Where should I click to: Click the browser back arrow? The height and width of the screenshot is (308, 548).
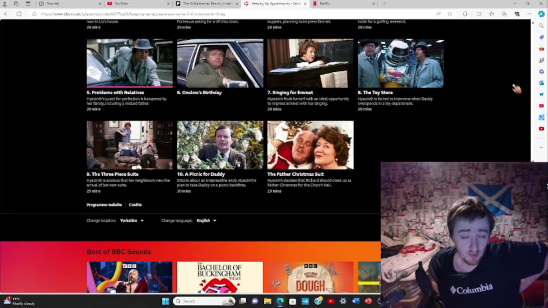(6, 14)
